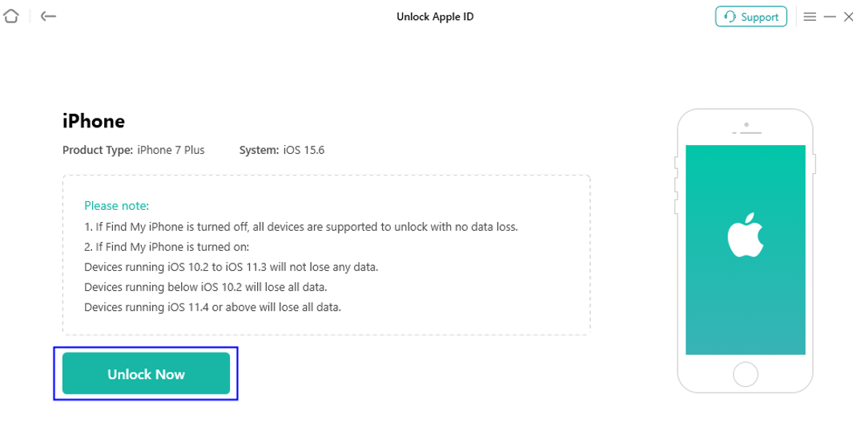Close the Unlock Apple ID window
The height and width of the screenshot is (435, 861).
click(x=848, y=17)
